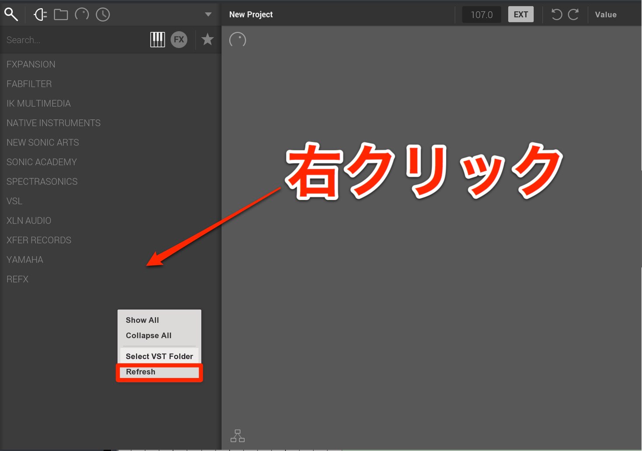Open the plugin browser tab icon

(x=40, y=14)
